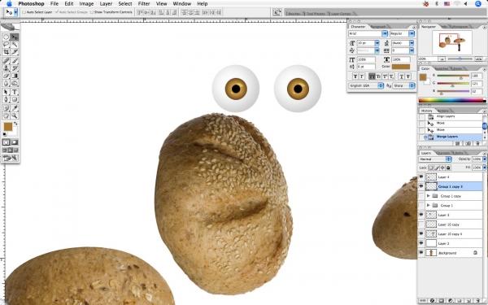Click the Navigator preview thumbnail

pyautogui.click(x=452, y=42)
